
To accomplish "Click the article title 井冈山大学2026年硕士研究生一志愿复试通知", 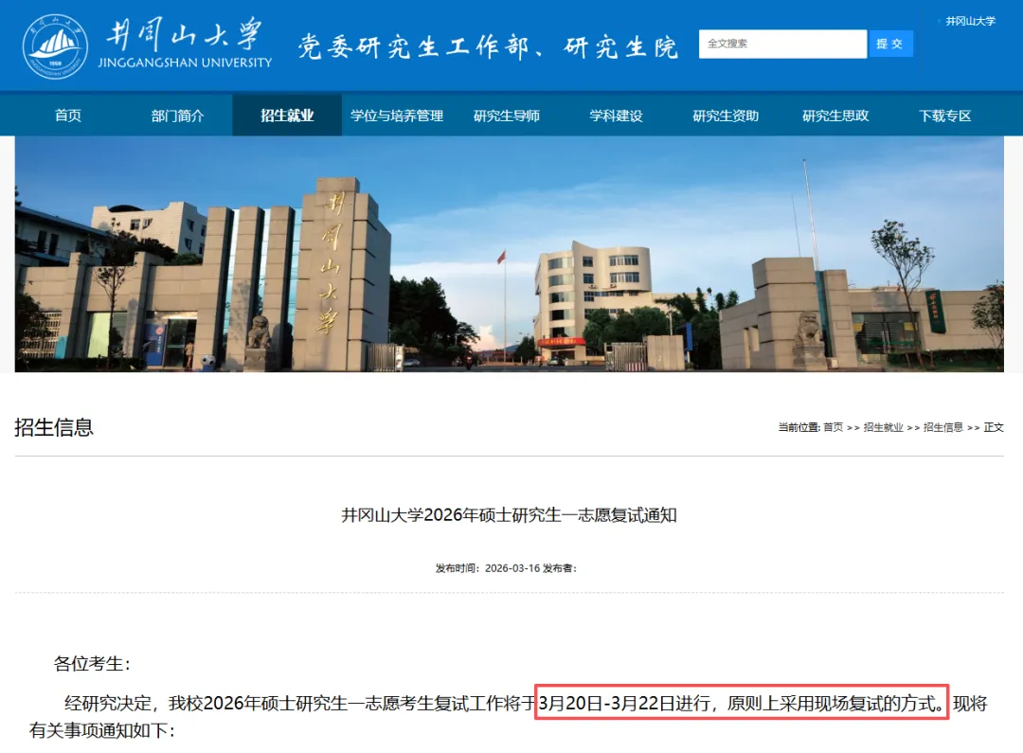I will point(509,515).
